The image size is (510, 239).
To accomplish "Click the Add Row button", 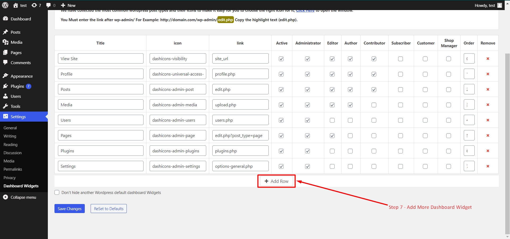I will point(276,181).
